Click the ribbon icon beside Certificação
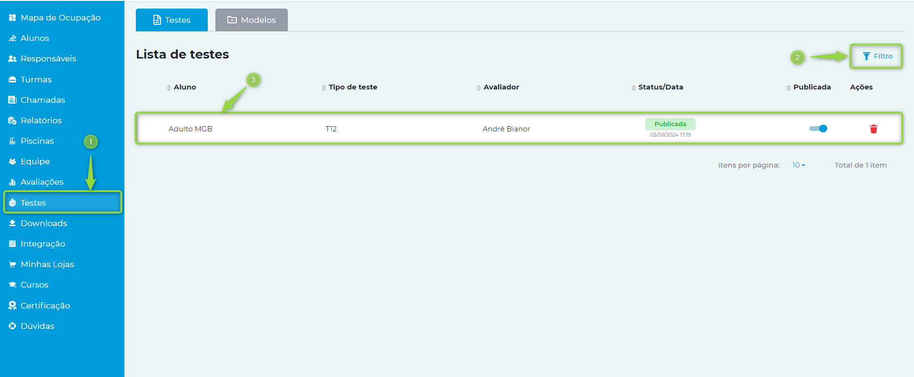914x377 pixels. [12, 306]
